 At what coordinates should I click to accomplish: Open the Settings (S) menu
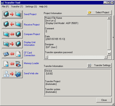click(x=31, y=7)
